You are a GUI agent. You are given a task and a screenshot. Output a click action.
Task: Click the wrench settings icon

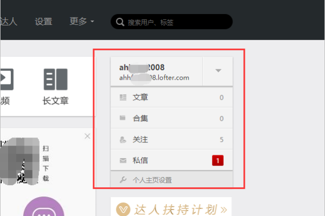(123, 180)
